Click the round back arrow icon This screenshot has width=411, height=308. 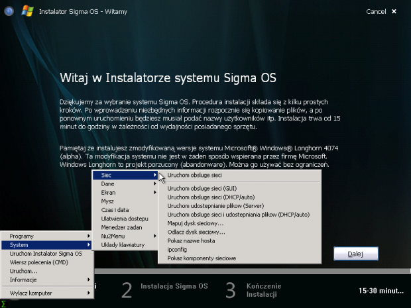point(9,11)
